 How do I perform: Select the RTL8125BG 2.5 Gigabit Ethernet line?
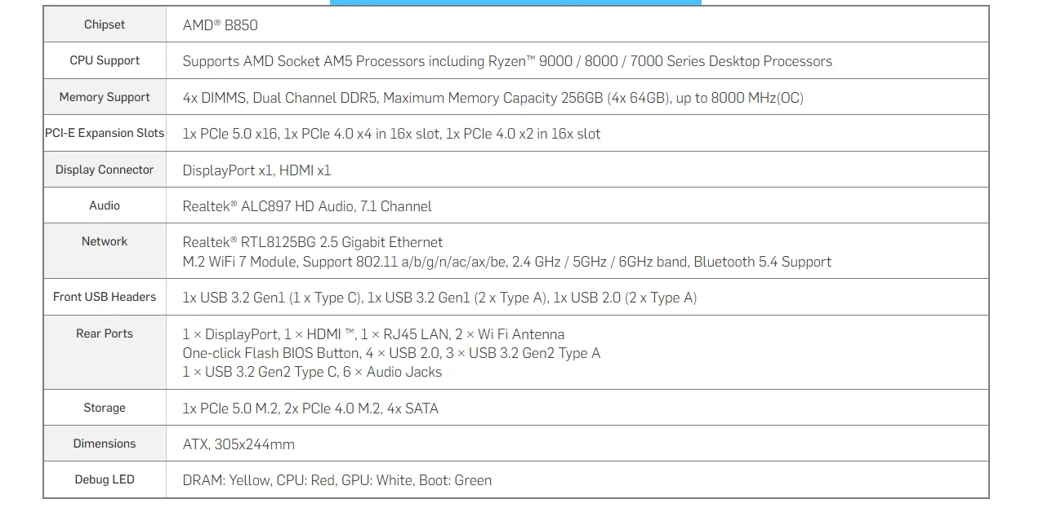pos(313,242)
